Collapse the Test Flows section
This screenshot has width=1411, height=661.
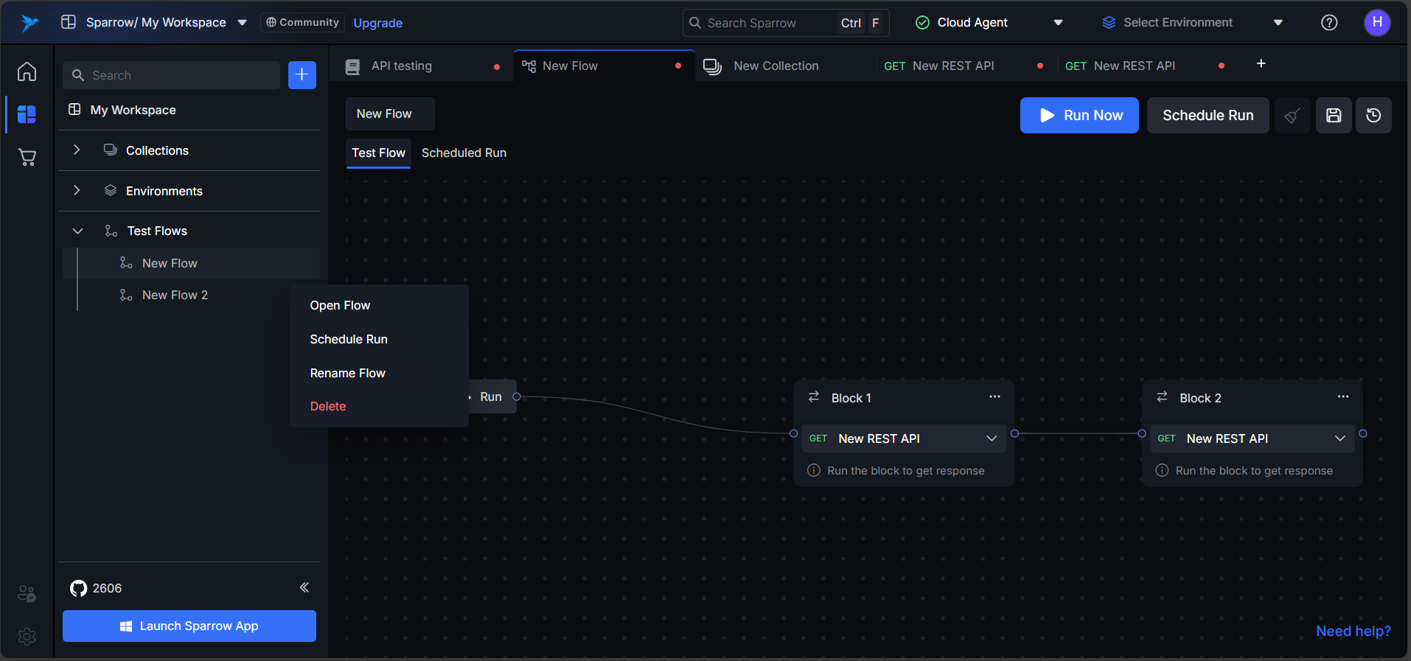77,231
